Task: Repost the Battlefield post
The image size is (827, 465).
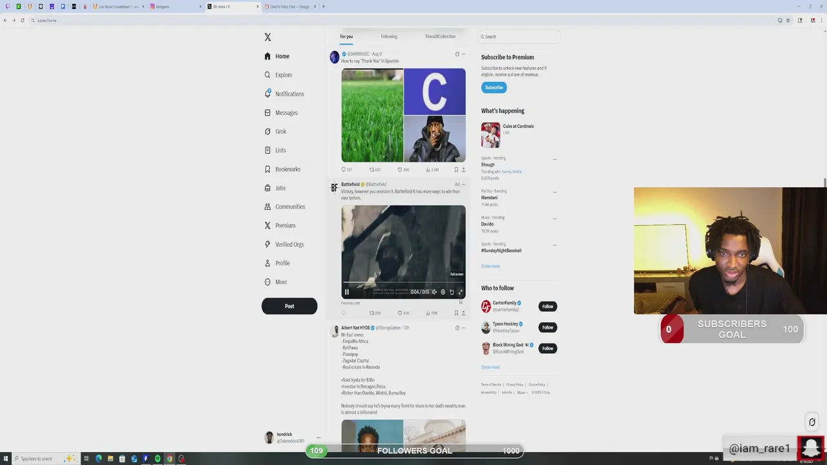Action: (x=372, y=313)
